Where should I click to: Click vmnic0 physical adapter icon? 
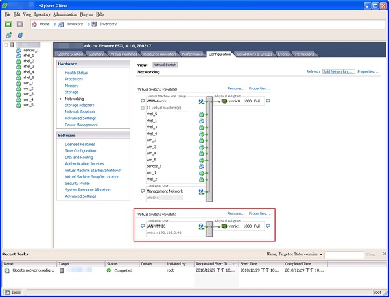click(x=224, y=101)
